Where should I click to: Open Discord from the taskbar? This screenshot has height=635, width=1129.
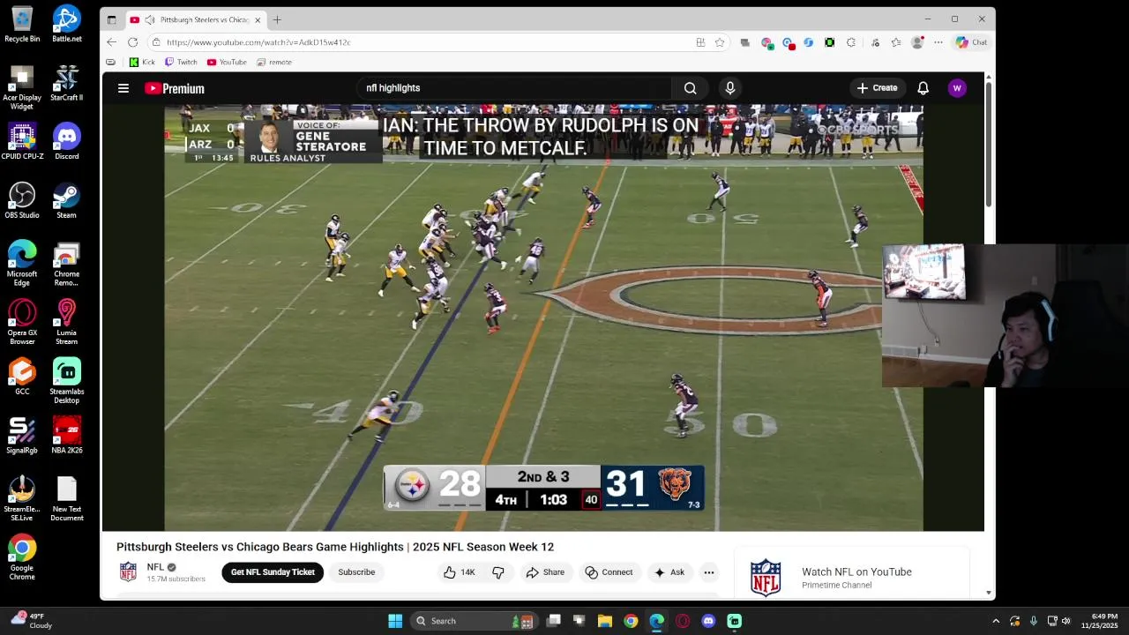coord(708,621)
